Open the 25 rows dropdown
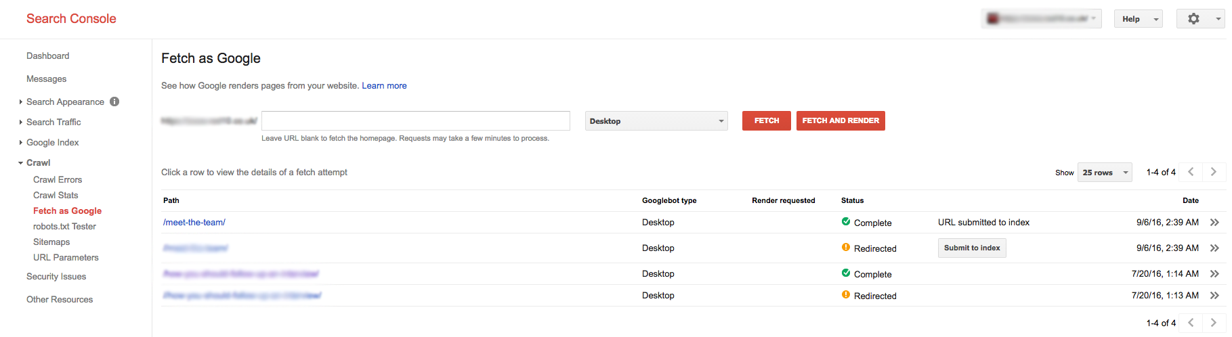The width and height of the screenshot is (1232, 337). [1104, 173]
